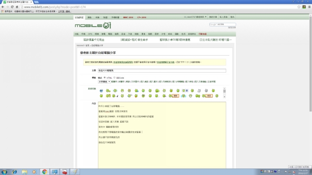Click the 文字置中 center text link
The image size is (312, 175).
[x=135, y=82]
